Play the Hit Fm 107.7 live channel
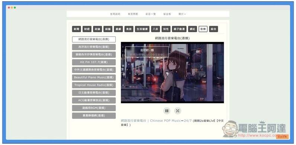The height and width of the screenshot is (145, 296). pyautogui.click(x=94, y=62)
